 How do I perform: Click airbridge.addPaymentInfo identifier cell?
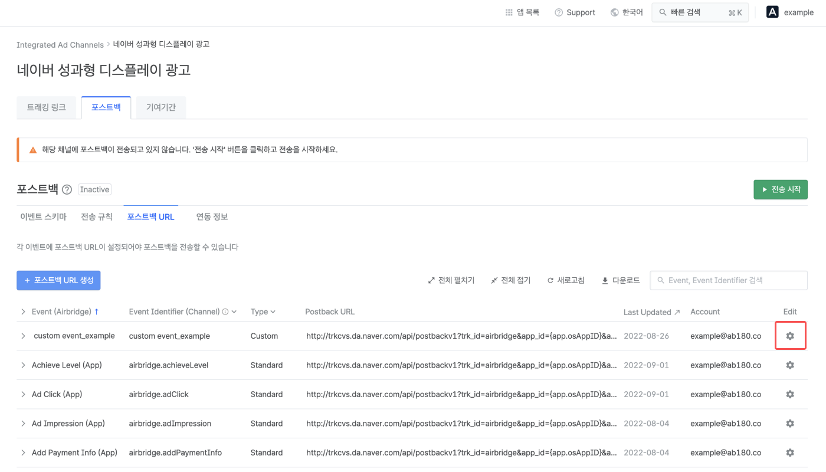click(175, 453)
